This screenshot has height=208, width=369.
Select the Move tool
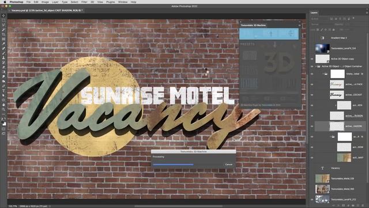[3, 16]
